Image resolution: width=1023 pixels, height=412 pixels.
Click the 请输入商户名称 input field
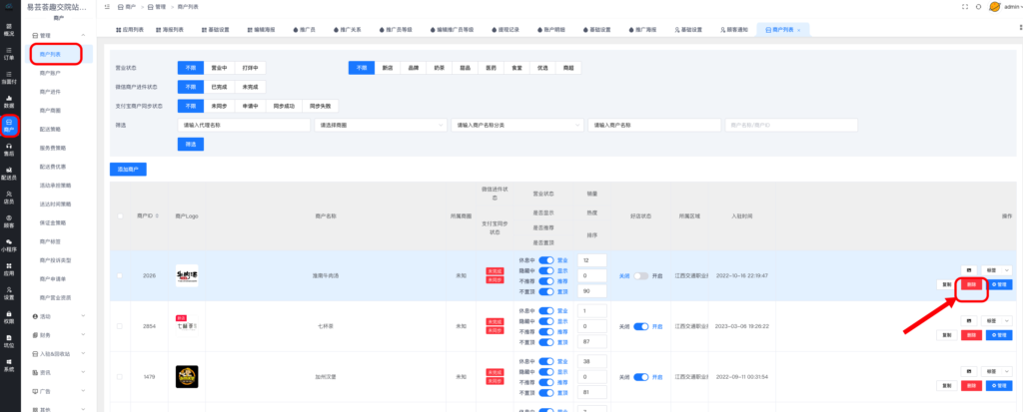[x=654, y=125]
